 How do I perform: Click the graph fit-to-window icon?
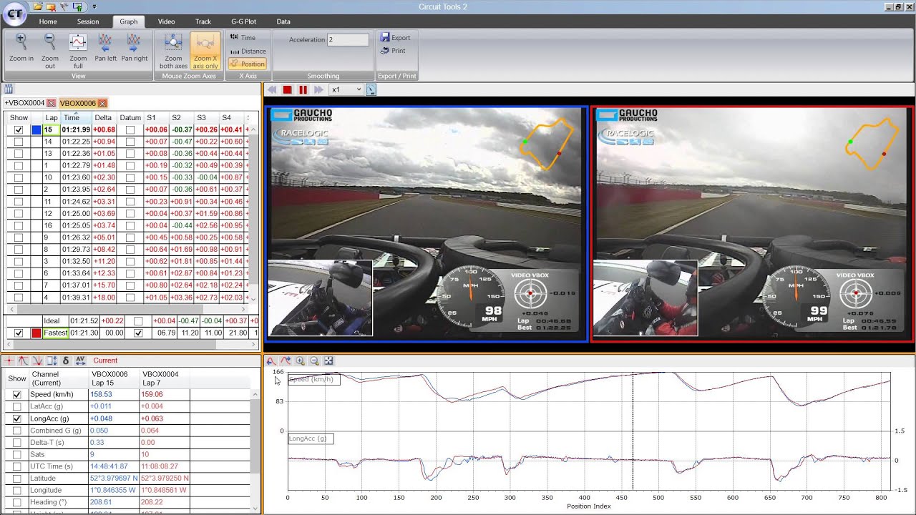(x=328, y=361)
